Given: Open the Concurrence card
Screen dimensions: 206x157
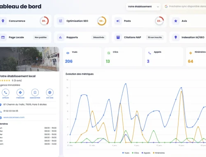Looking at the screenshot, I should [x=26, y=21].
